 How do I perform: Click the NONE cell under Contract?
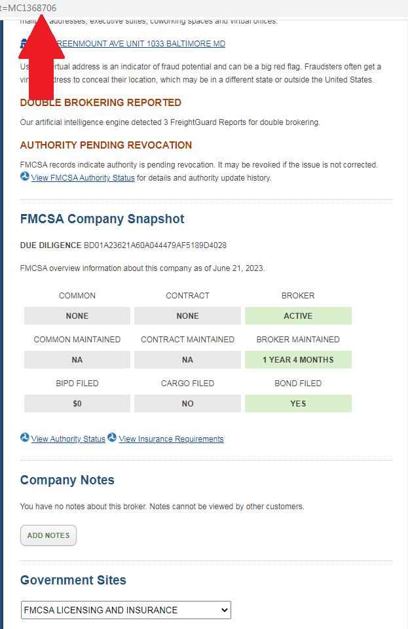[187, 316]
